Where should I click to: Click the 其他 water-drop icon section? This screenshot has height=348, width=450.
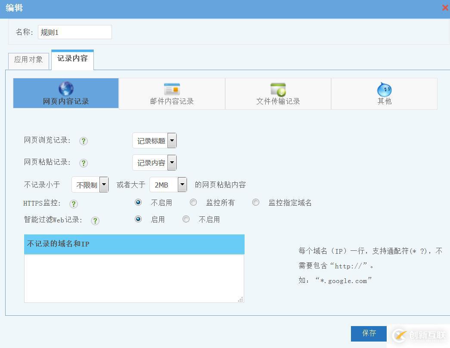coord(384,93)
